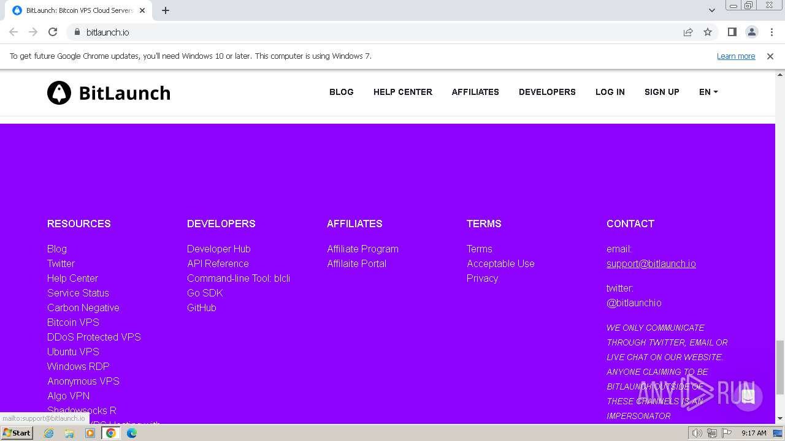Open the BLOG menu item
The image size is (785, 441).
coord(342,92)
